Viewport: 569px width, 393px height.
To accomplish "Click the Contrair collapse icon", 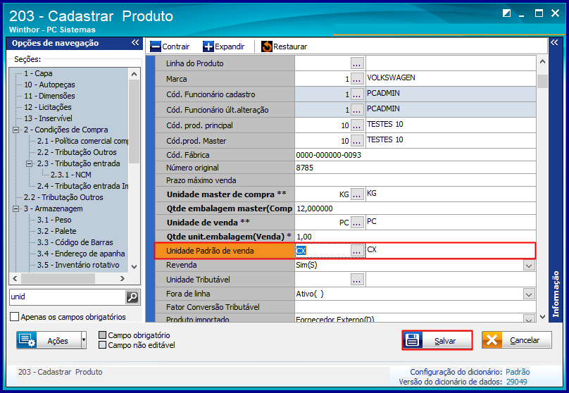I will tap(156, 46).
